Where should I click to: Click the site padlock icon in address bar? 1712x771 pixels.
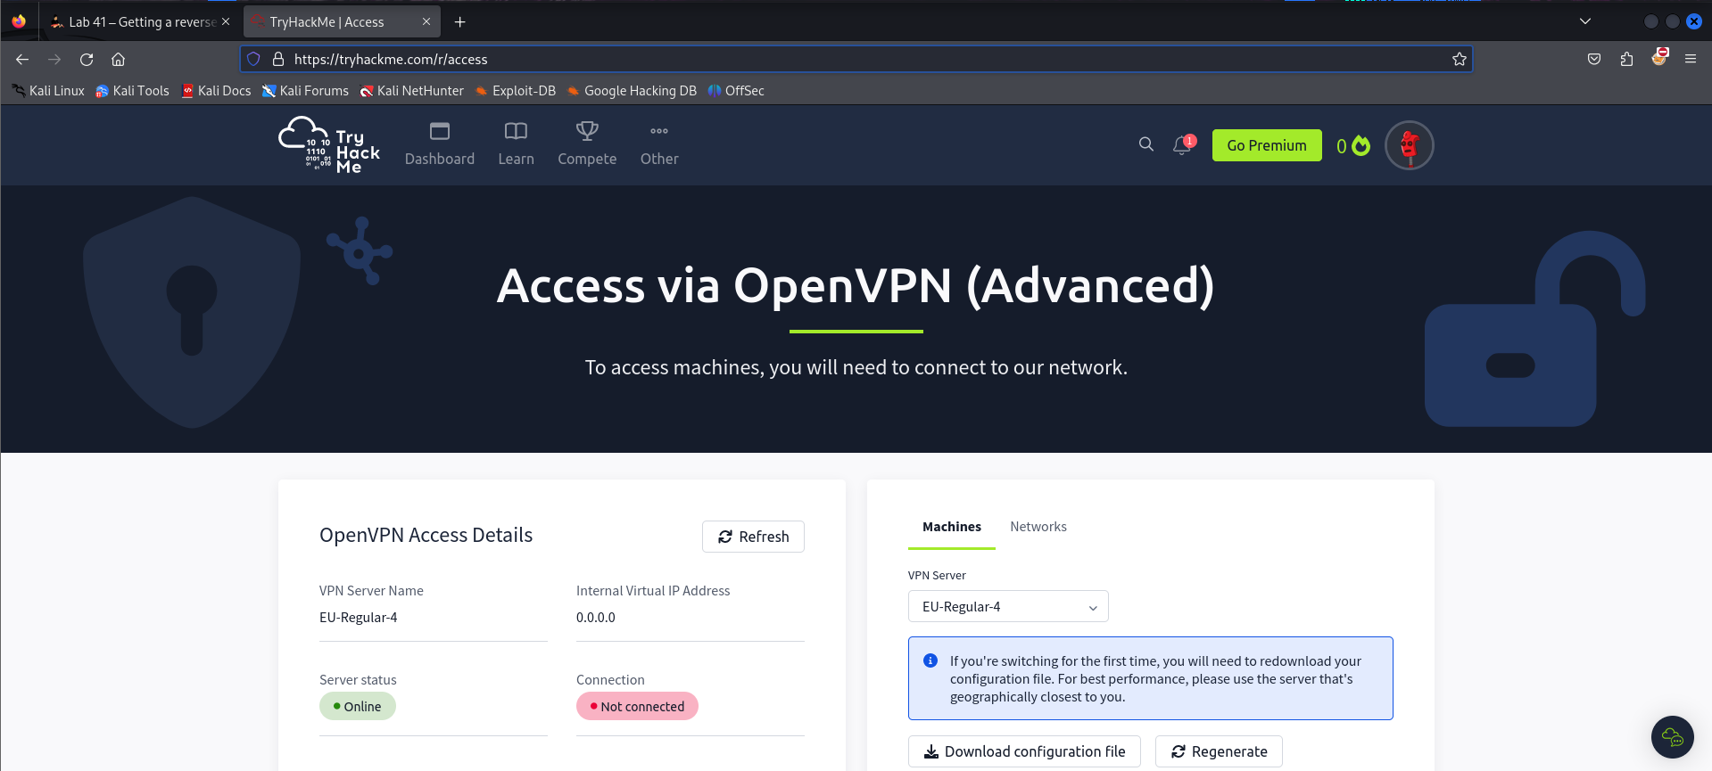click(277, 59)
